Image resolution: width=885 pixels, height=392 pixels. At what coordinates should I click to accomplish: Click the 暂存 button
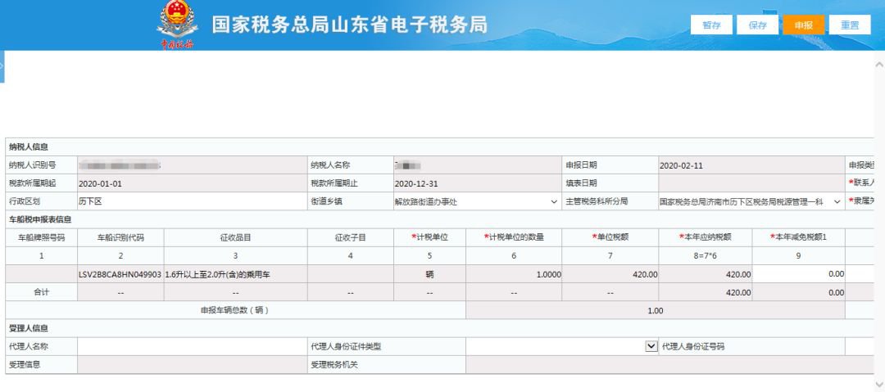(x=711, y=25)
